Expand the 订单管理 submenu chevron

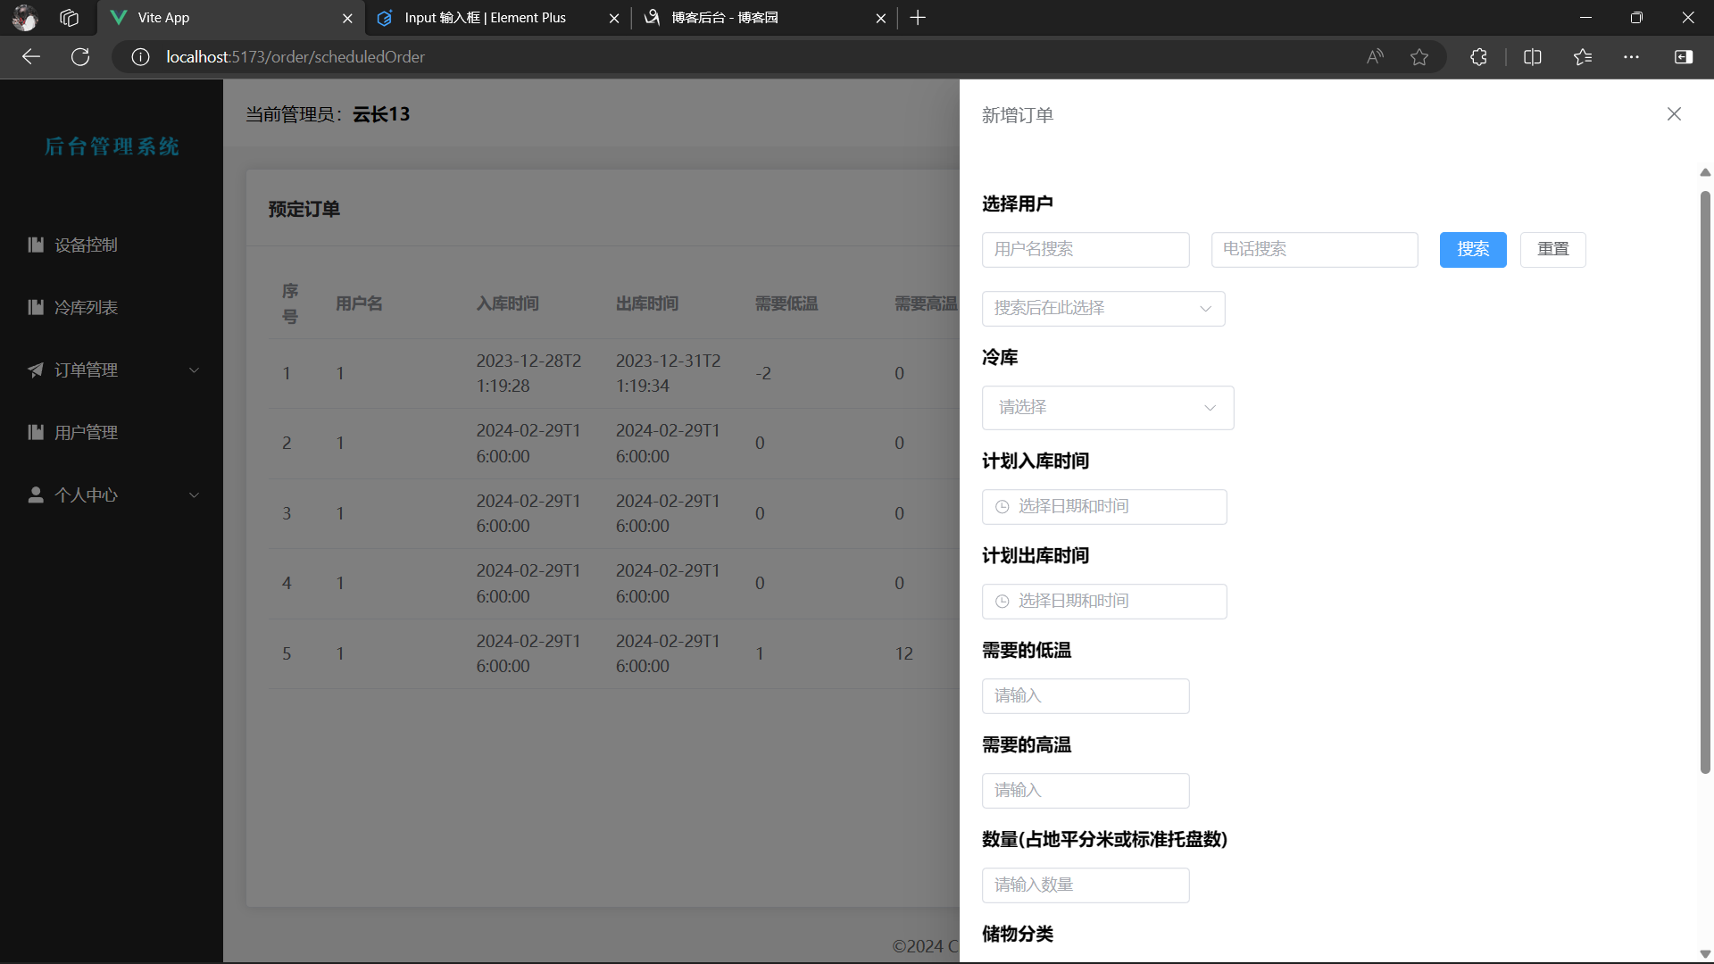(x=194, y=370)
